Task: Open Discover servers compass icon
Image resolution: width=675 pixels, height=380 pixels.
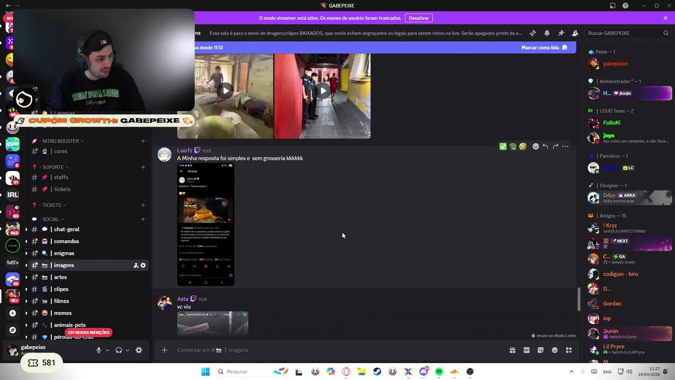Action: click(x=13, y=330)
